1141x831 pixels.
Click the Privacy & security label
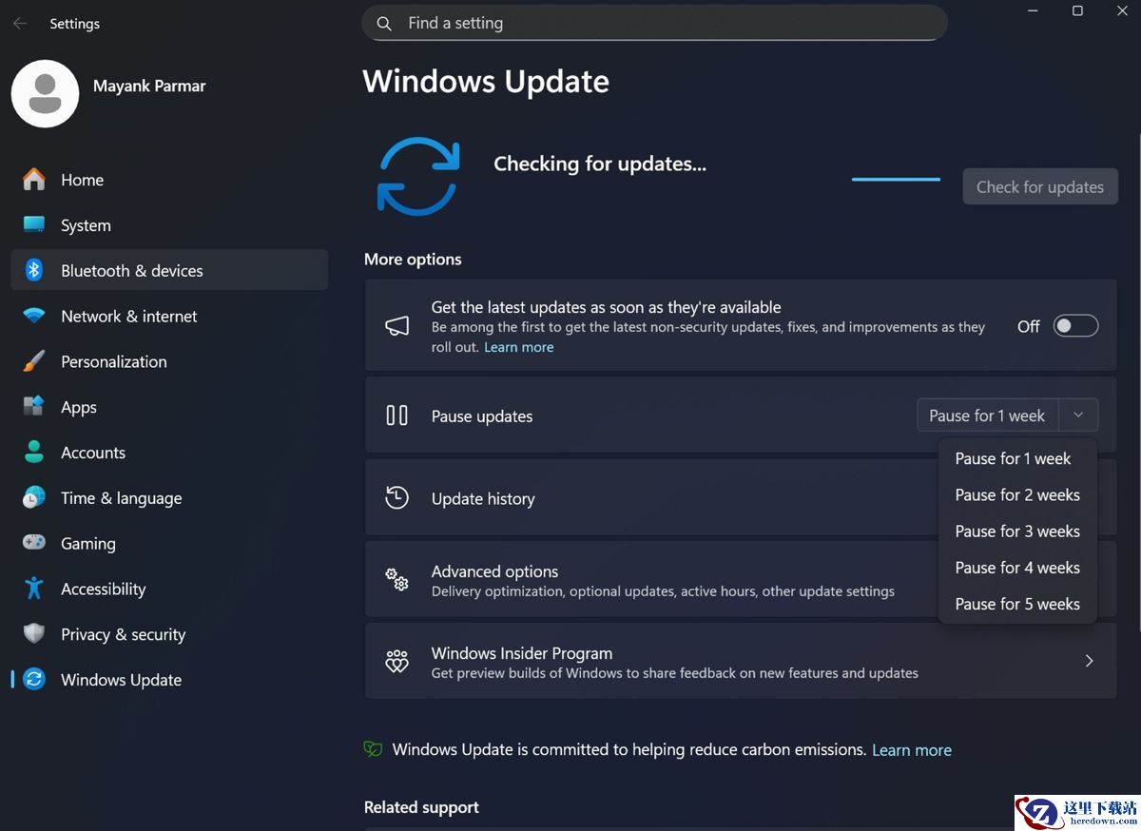[123, 634]
